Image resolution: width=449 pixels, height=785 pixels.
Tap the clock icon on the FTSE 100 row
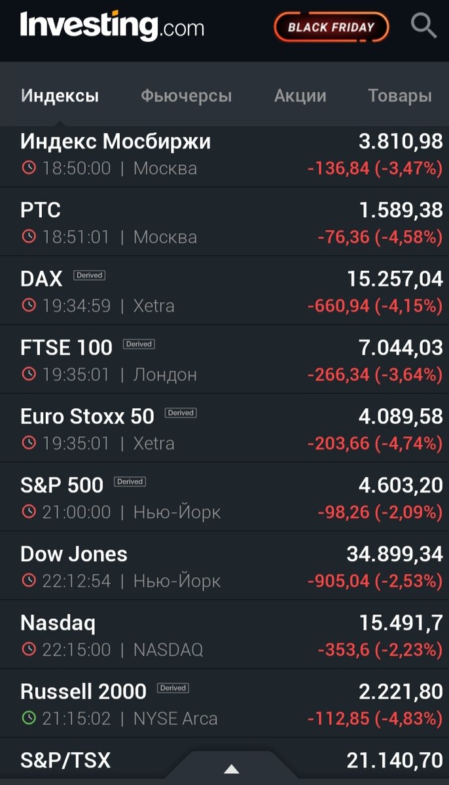tap(28, 374)
